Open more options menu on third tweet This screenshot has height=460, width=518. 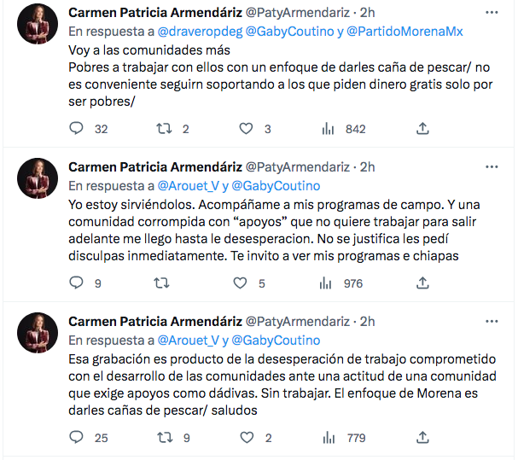[492, 321]
